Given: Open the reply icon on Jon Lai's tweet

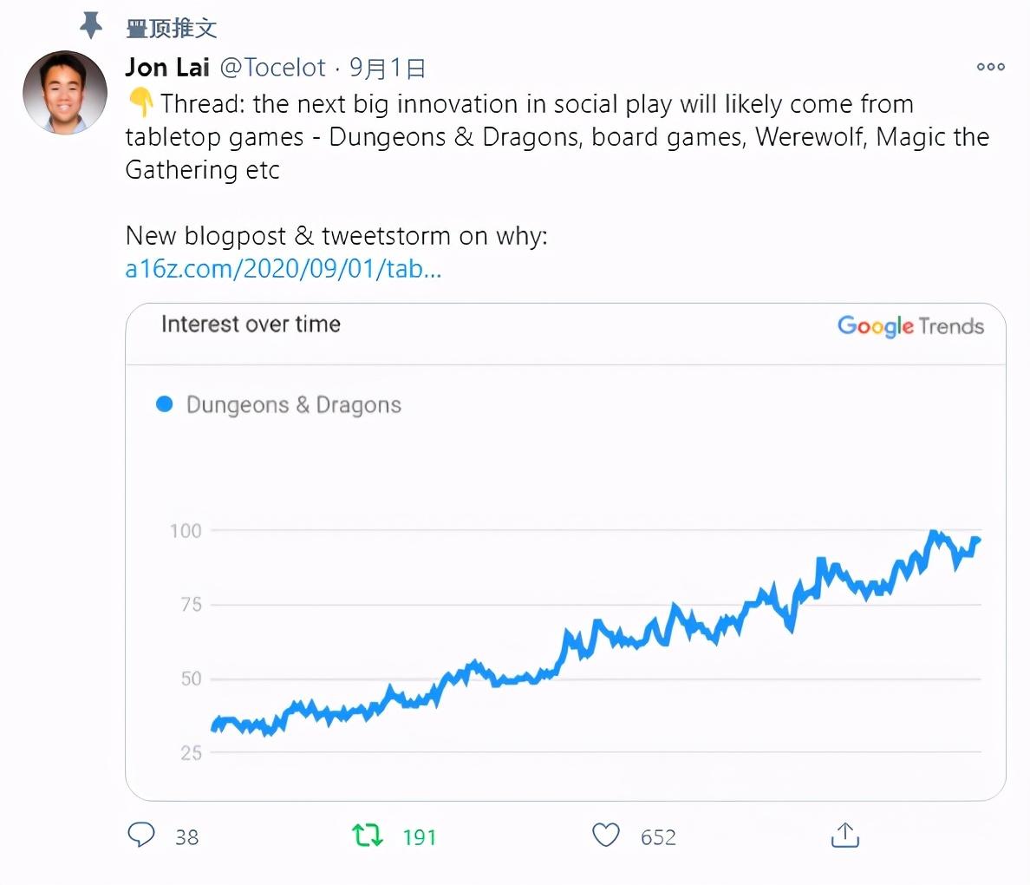Looking at the screenshot, I should click(x=141, y=836).
